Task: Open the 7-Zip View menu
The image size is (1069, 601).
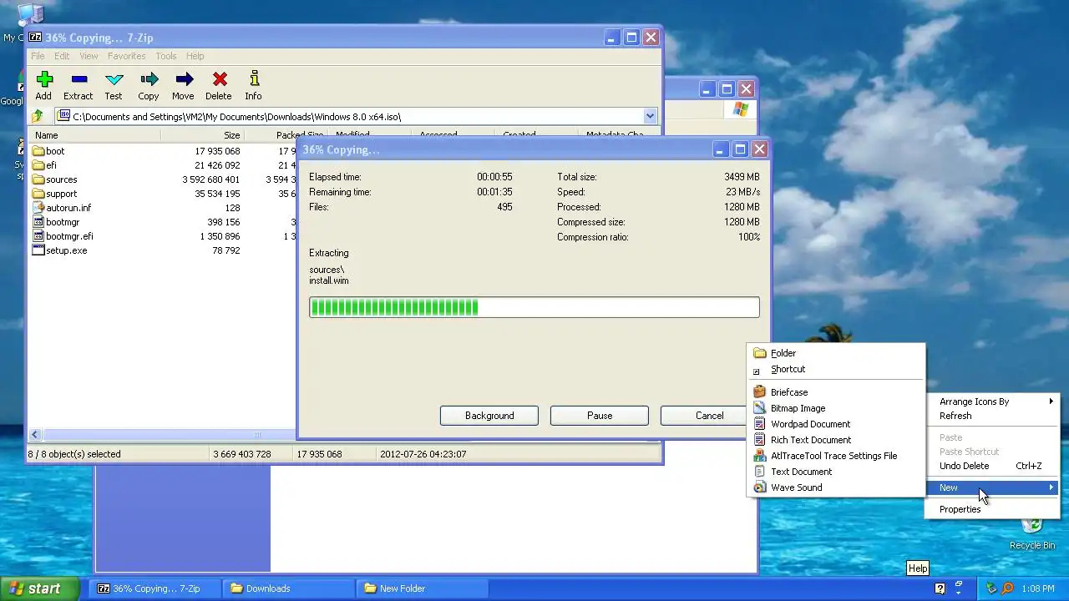Action: (x=89, y=56)
